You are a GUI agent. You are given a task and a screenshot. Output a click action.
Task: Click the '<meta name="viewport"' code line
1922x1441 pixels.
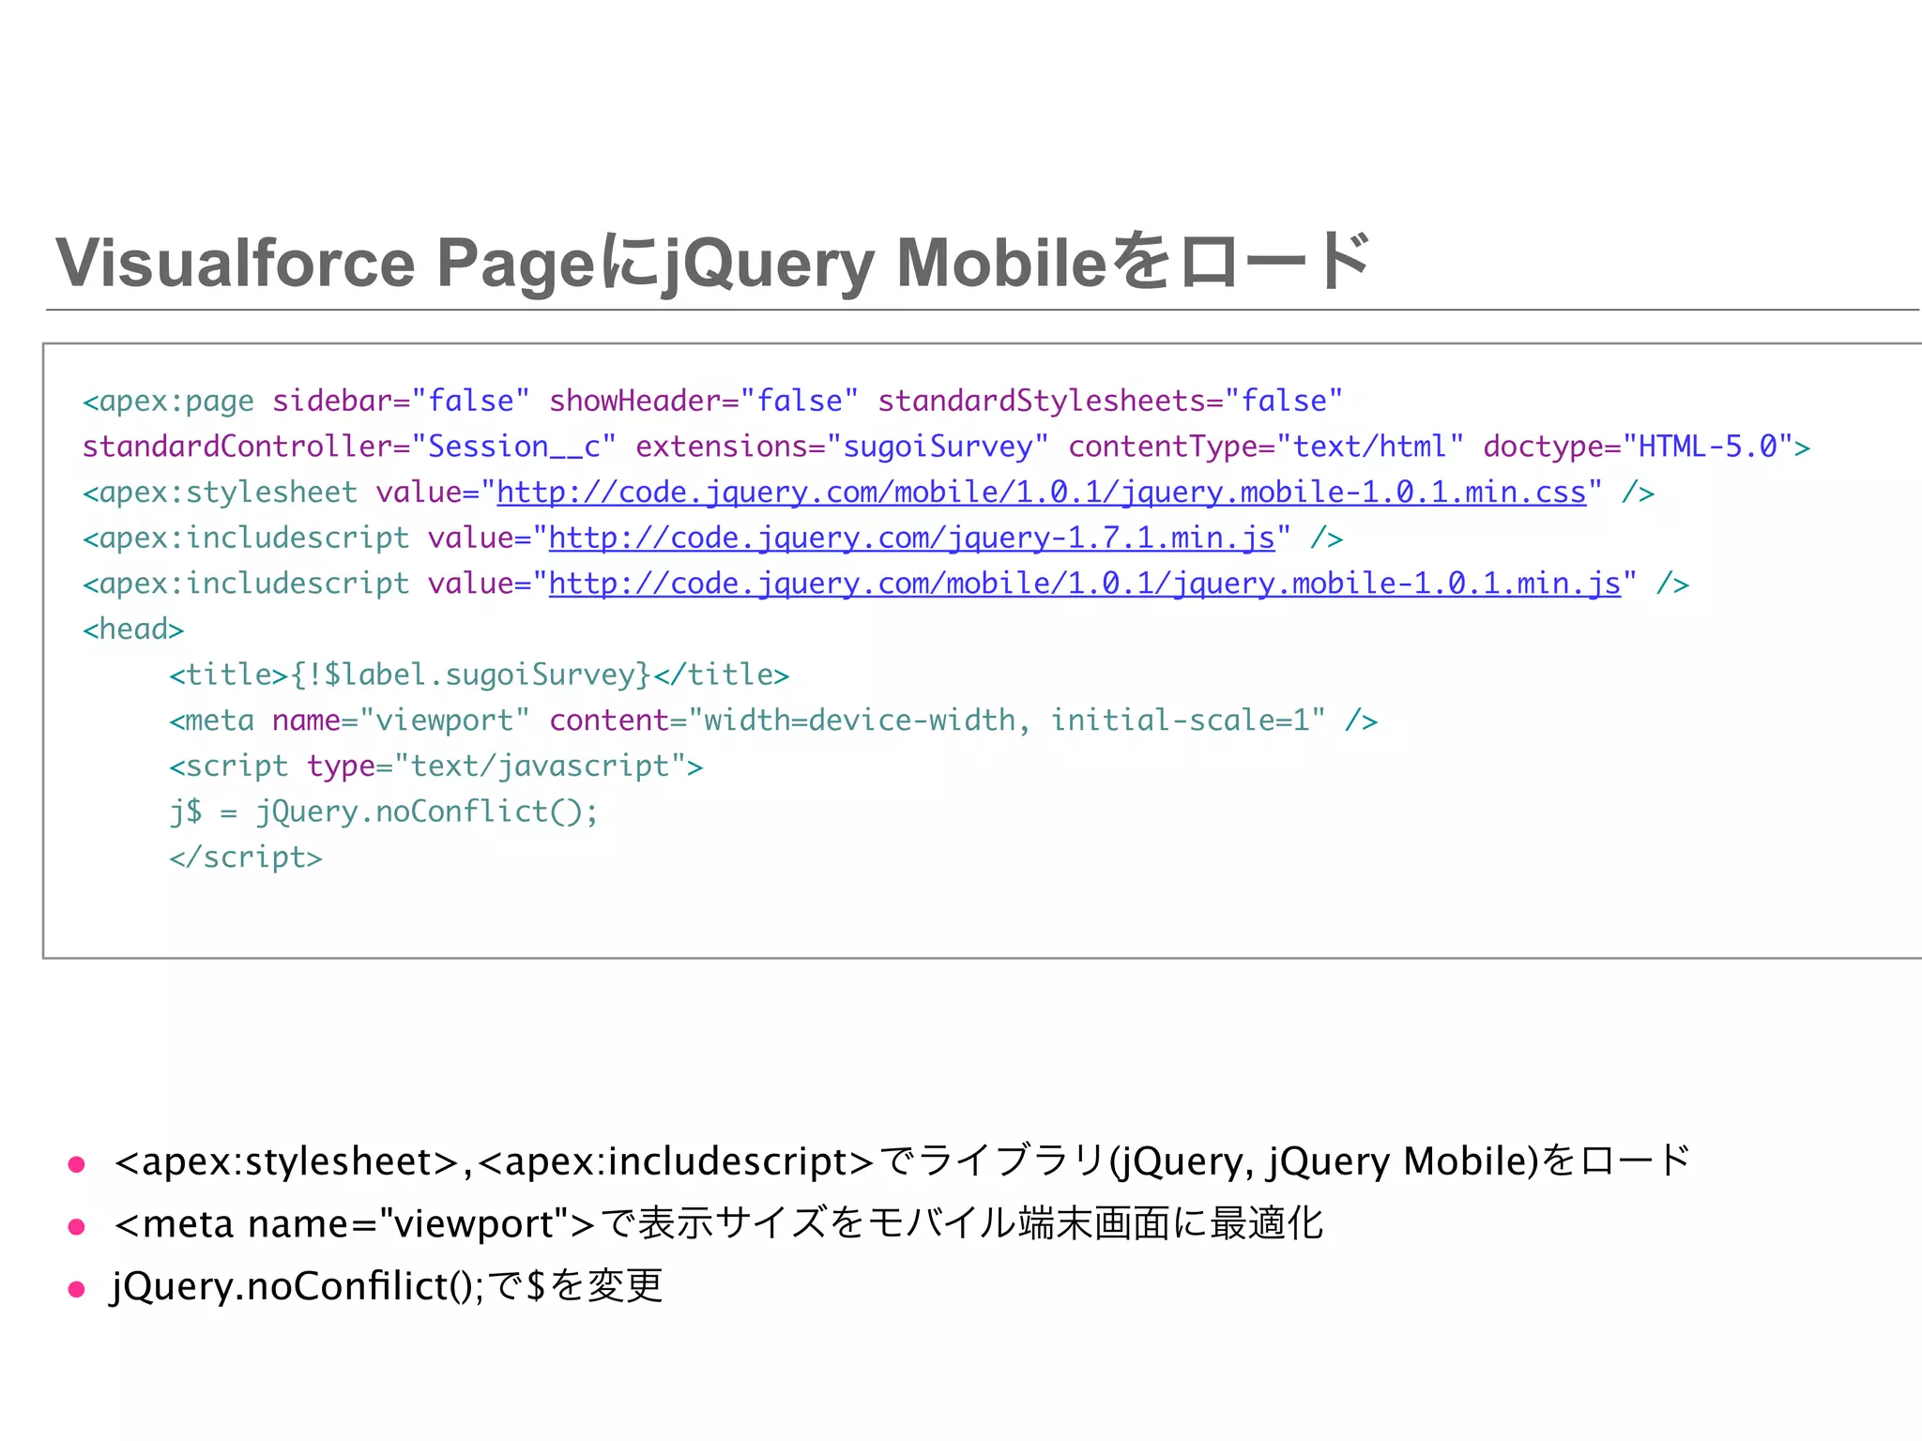click(x=773, y=720)
